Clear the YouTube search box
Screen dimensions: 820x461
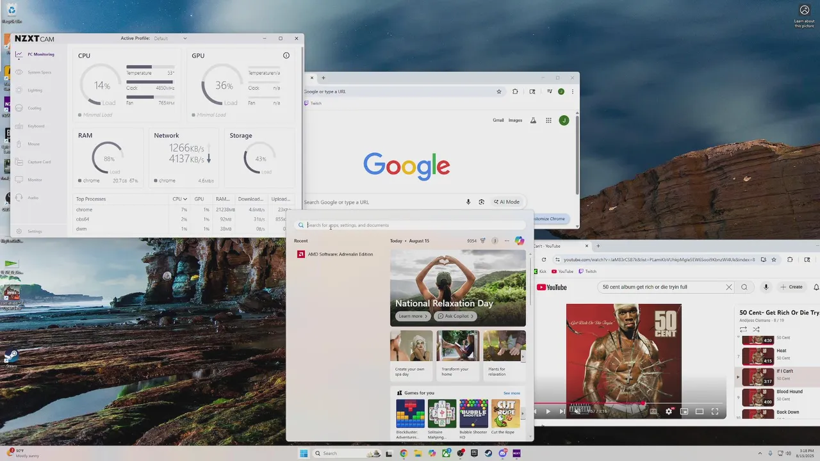coord(728,287)
